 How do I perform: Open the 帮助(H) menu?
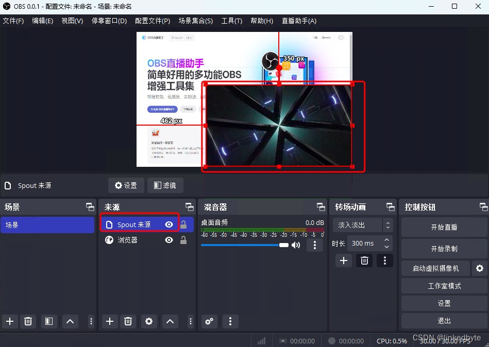(x=262, y=21)
